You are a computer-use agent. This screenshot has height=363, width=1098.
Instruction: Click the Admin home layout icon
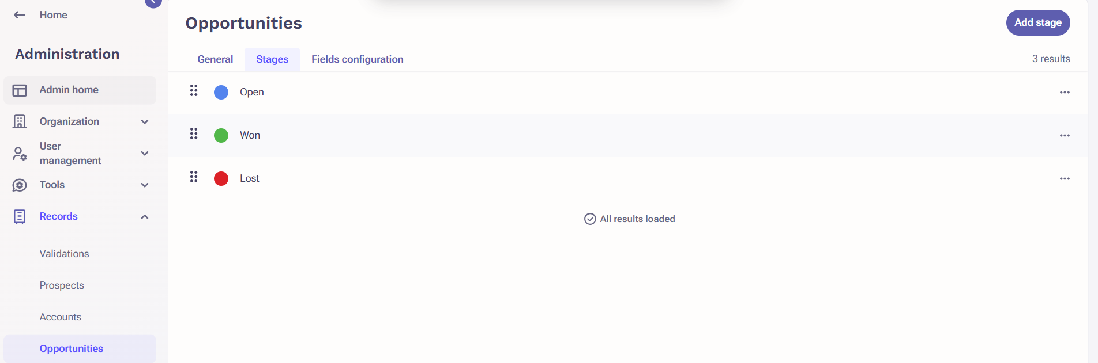[x=20, y=90]
